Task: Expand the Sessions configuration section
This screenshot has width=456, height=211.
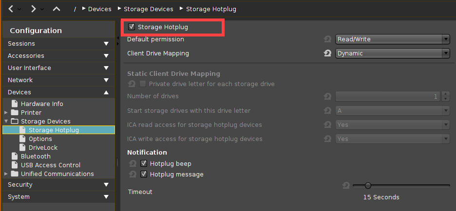Action: [x=58, y=44]
